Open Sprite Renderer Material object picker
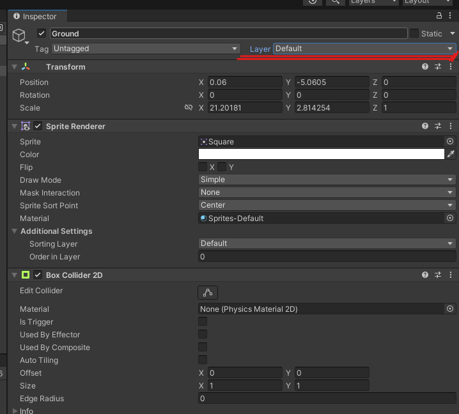Image resolution: width=459 pixels, height=414 pixels. [x=450, y=218]
